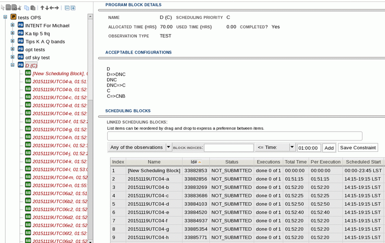Image resolution: width=385 pixels, height=243 pixels.
Task: Move selected item up with up arrow
Action: click(x=42, y=8)
